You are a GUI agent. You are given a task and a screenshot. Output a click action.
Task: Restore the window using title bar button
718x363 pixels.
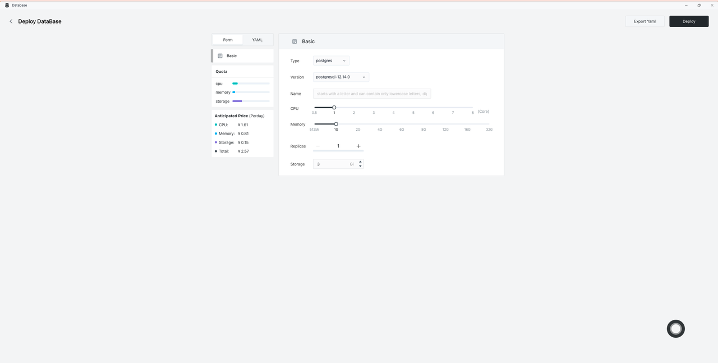point(699,5)
